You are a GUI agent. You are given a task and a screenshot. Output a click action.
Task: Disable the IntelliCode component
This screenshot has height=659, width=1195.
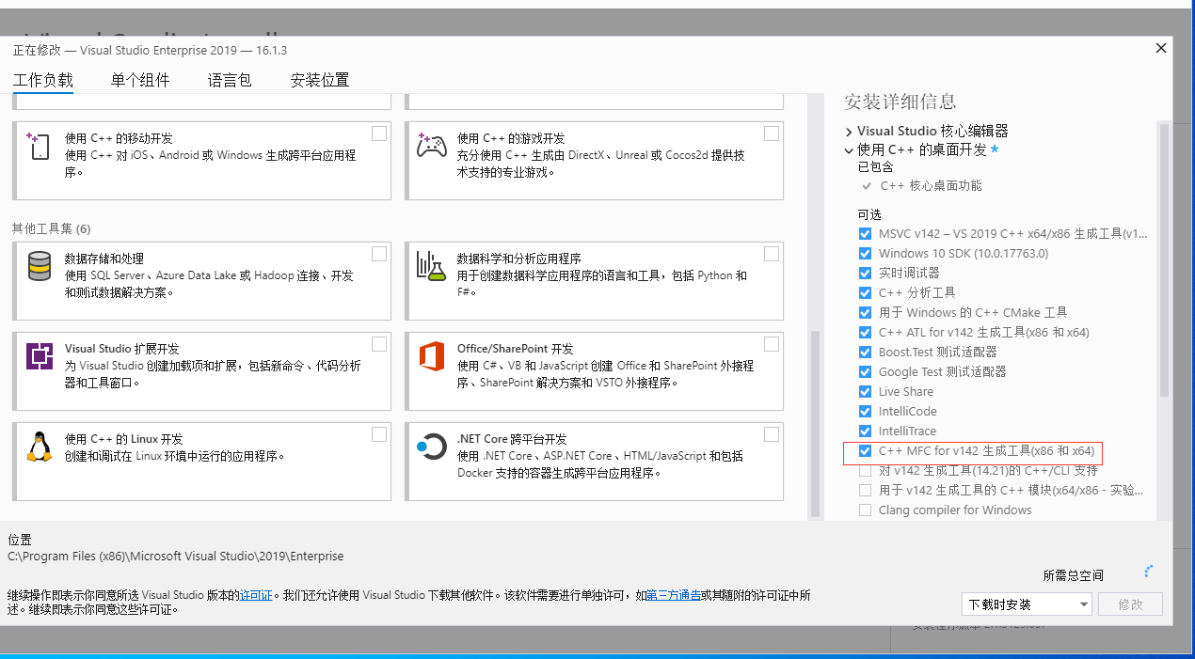point(865,411)
